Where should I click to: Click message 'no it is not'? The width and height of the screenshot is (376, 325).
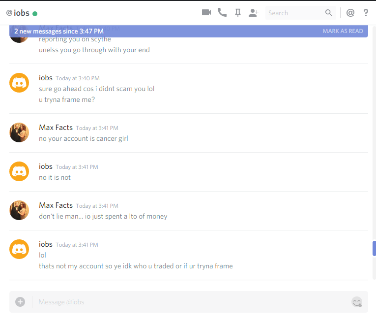coord(55,177)
